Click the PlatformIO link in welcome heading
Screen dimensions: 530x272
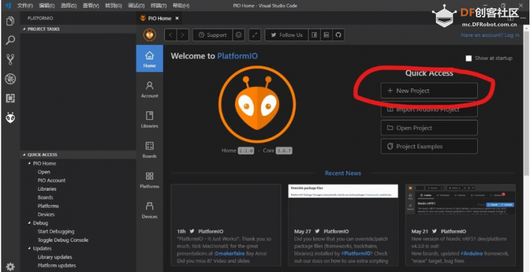click(237, 56)
